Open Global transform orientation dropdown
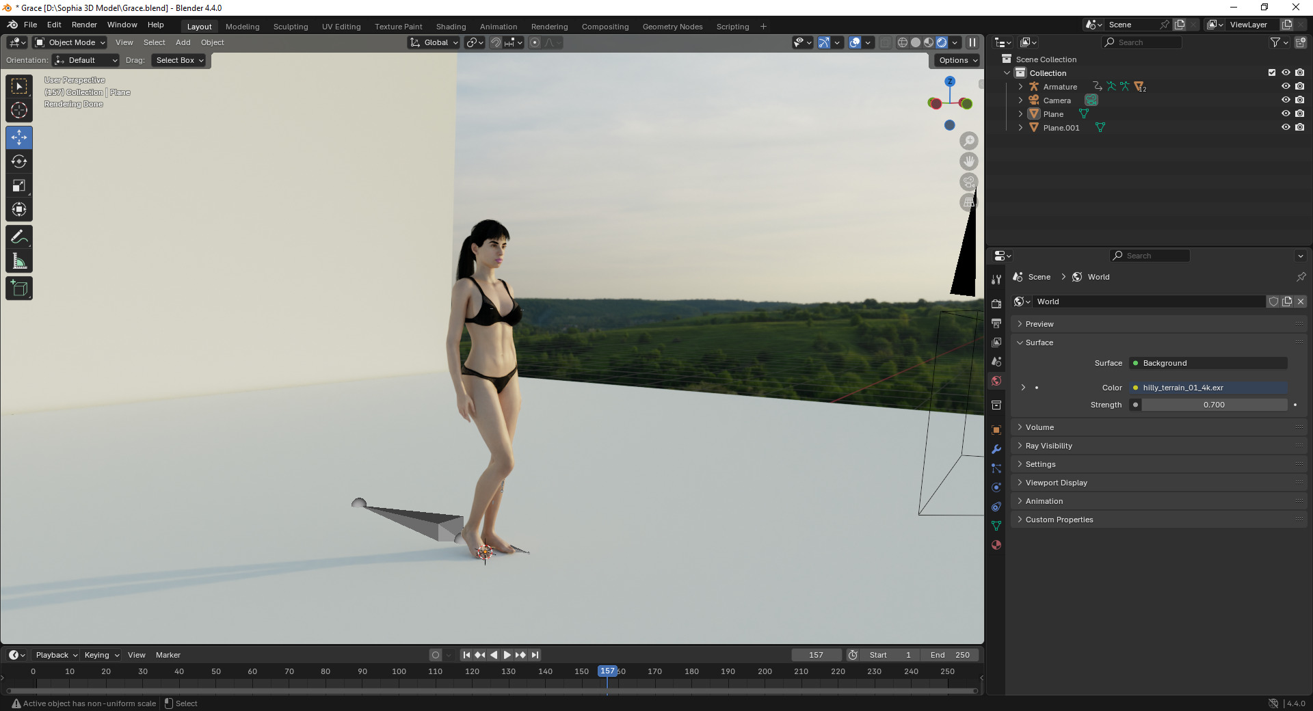 tap(434, 42)
